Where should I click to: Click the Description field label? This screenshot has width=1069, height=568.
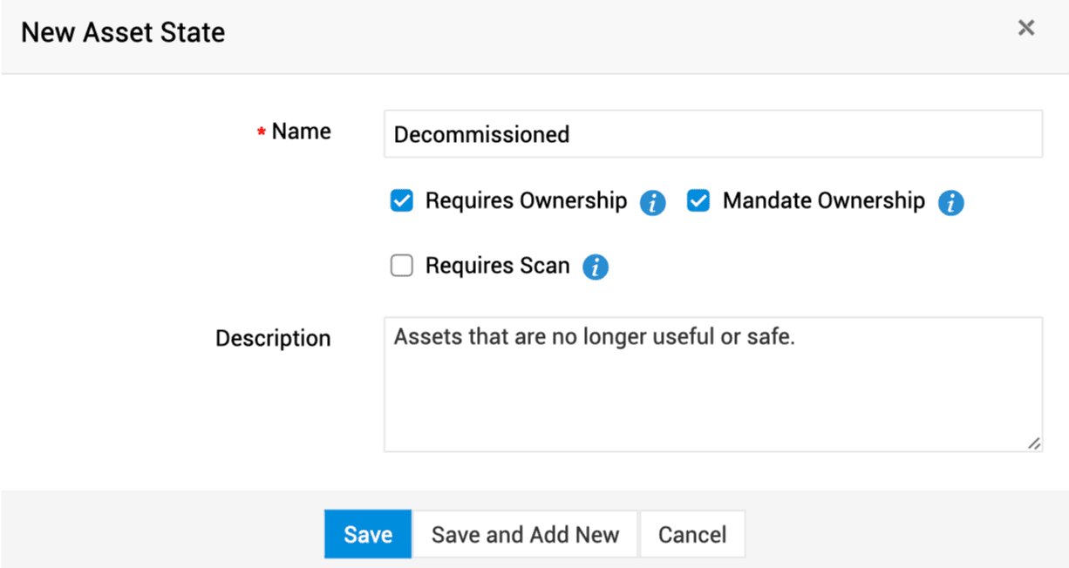[273, 338]
